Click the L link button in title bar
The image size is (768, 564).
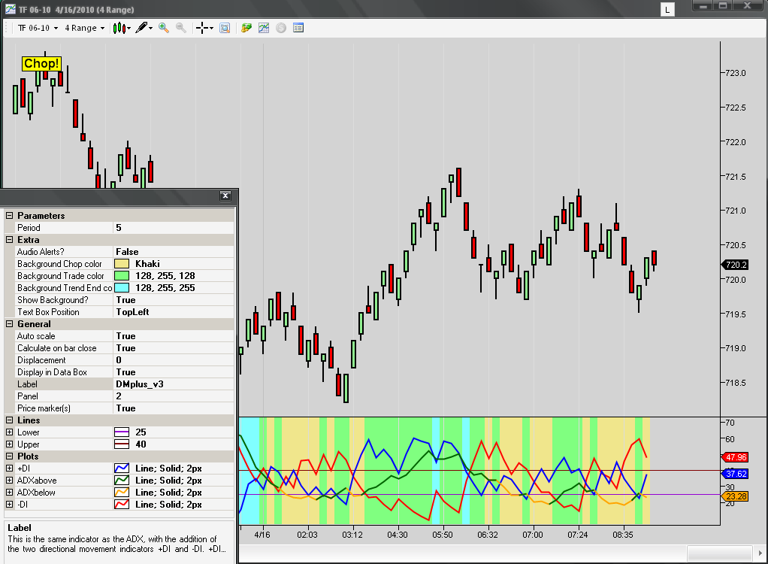(x=667, y=9)
